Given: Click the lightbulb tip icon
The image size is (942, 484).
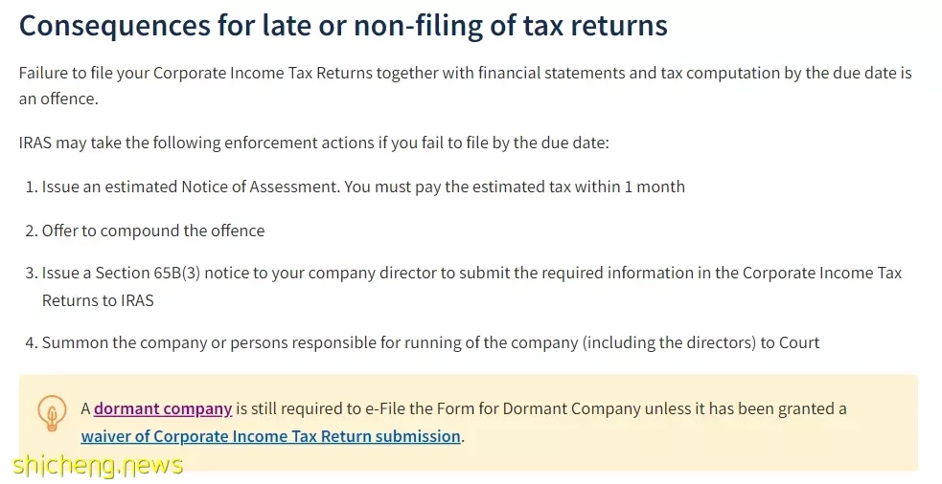Looking at the screenshot, I should pyautogui.click(x=53, y=412).
